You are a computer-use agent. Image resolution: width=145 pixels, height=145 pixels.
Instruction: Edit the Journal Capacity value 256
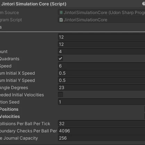tap(101, 138)
